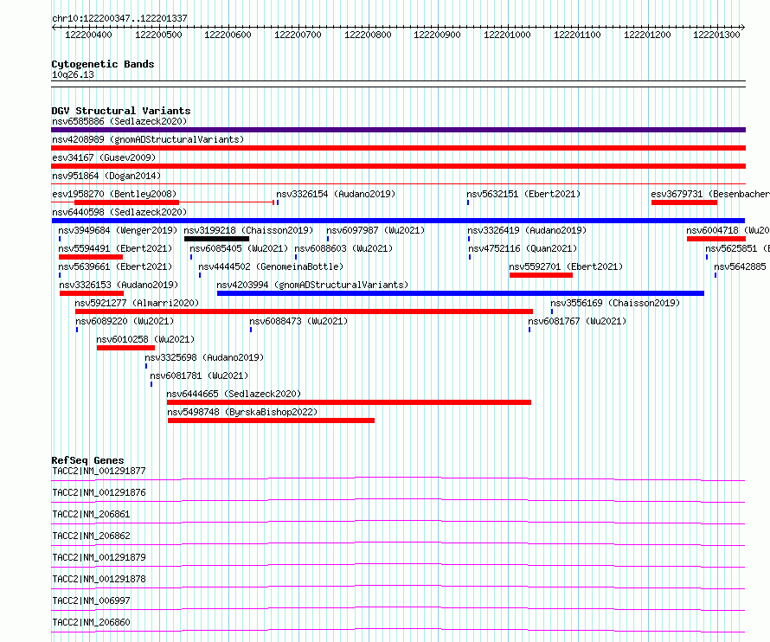Image resolution: width=770 pixels, height=642 pixels.
Task: Click the nsv6585886 (Sedlazeck2020) variant label
Action: pos(119,121)
